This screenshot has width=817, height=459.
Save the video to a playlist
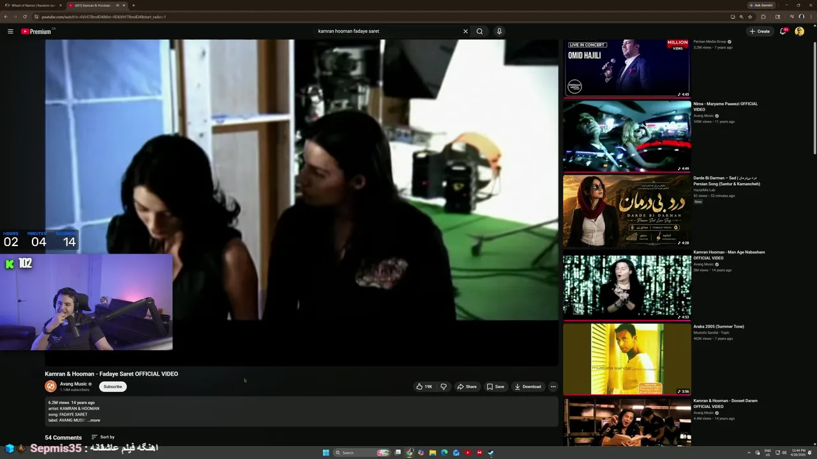point(495,386)
